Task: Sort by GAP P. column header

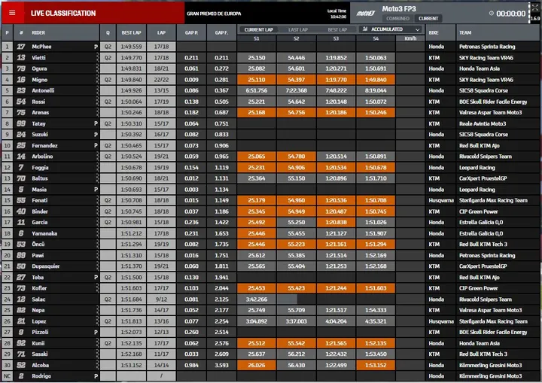Action: coord(191,33)
